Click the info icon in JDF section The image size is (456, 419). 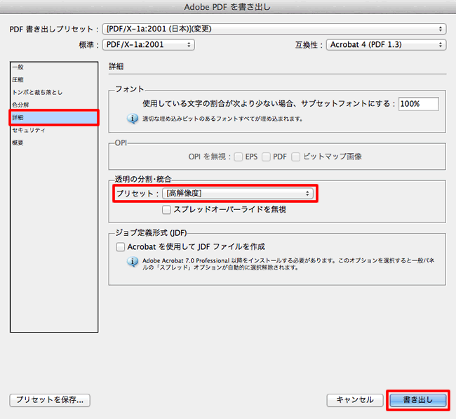pos(133,262)
